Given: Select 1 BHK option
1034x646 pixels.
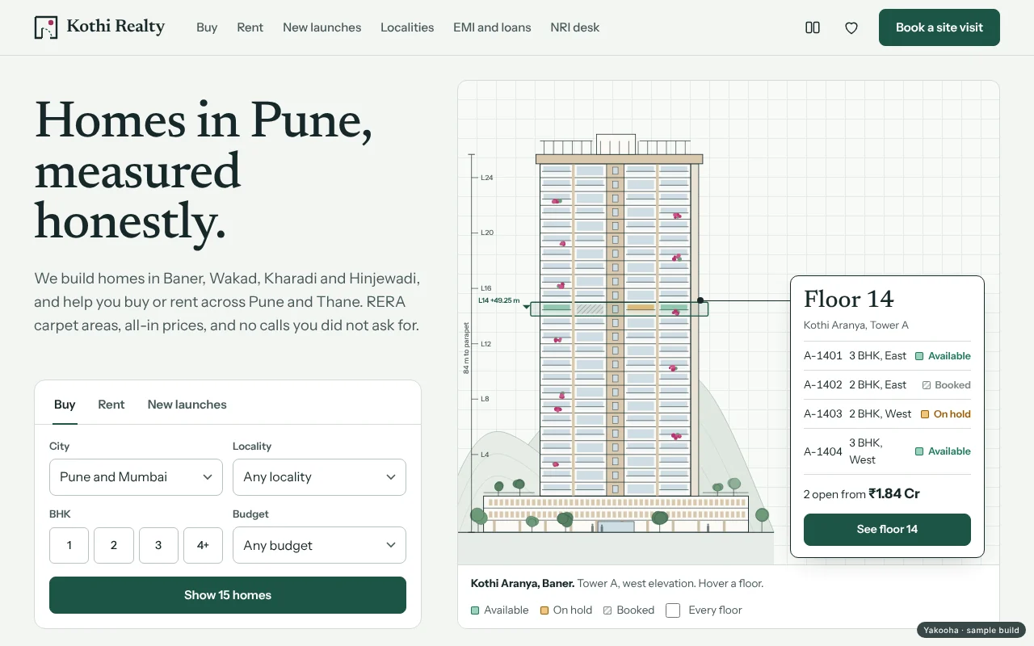Looking at the screenshot, I should pyautogui.click(x=69, y=545).
